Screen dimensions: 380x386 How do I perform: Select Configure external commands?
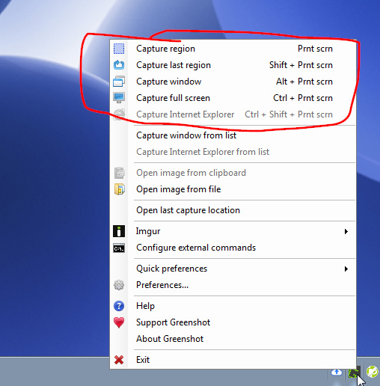[x=233, y=248]
